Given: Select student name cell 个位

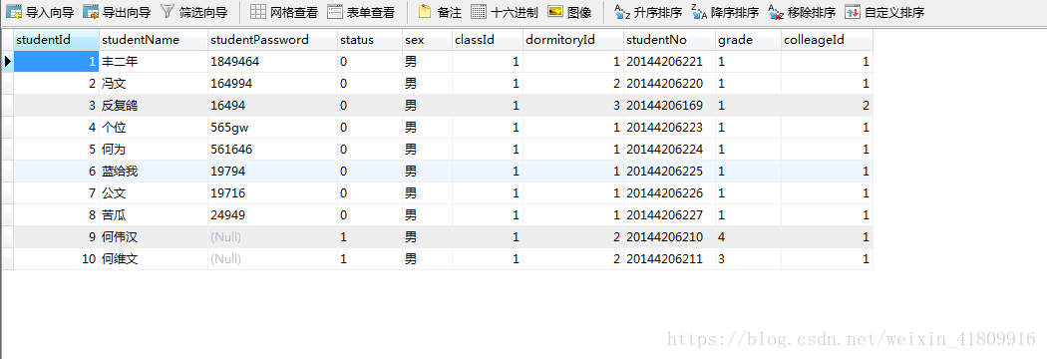Looking at the screenshot, I should (154, 128).
